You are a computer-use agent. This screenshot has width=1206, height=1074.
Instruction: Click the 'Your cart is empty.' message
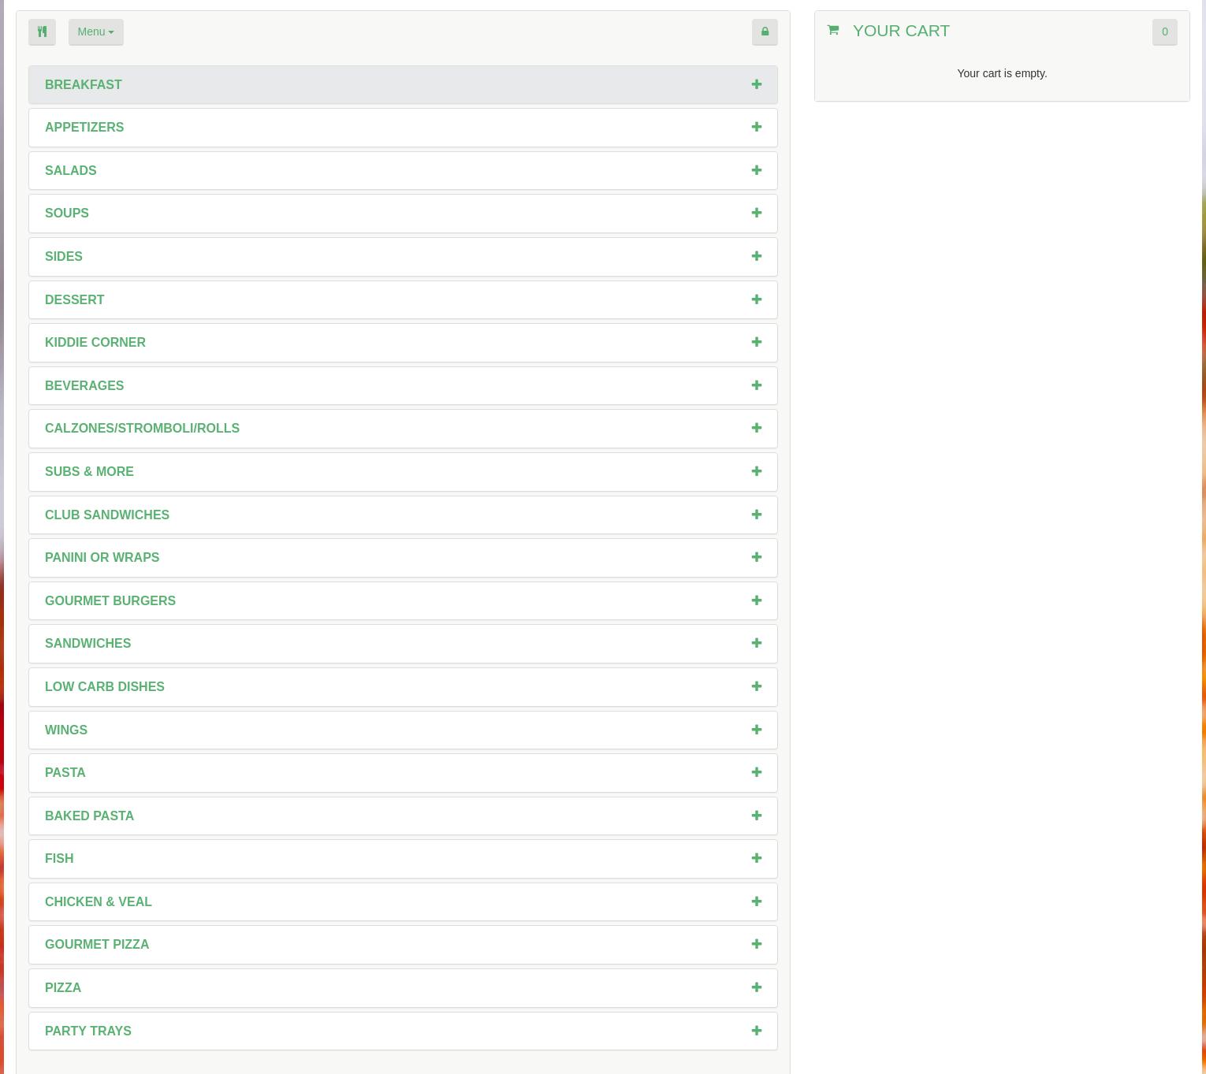tap(1002, 73)
